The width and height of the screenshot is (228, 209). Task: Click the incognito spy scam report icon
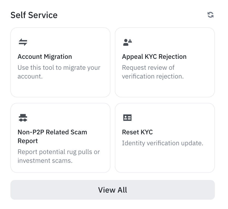pyautogui.click(x=23, y=118)
